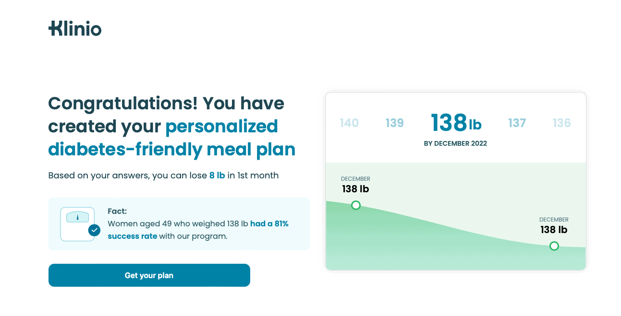Screen dimensions: 621x316
Task: Click the goal weight chart marker
Action: click(x=554, y=246)
